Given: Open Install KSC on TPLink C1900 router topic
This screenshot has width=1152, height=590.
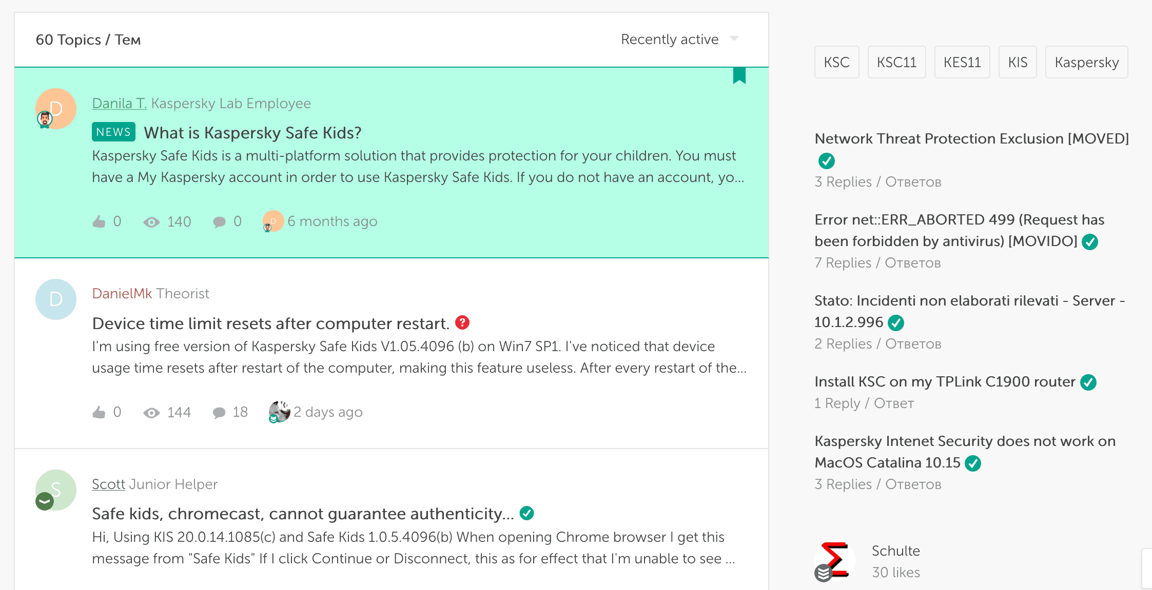Looking at the screenshot, I should (x=944, y=382).
